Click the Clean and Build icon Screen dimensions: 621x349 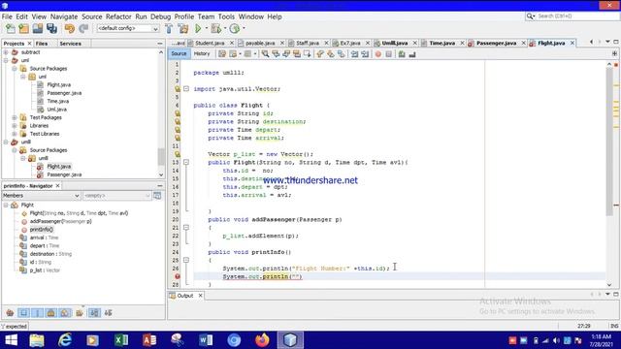tap(183, 28)
